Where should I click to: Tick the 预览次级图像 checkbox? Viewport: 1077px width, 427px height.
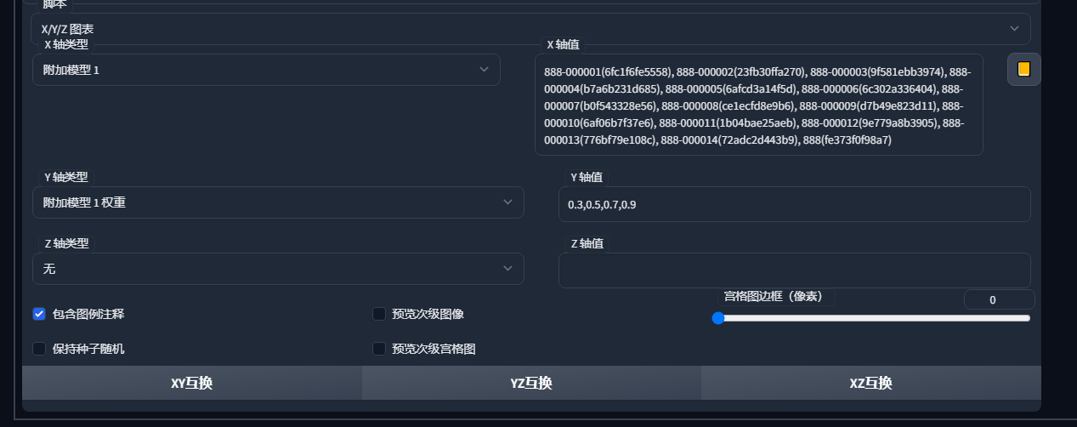pos(379,314)
